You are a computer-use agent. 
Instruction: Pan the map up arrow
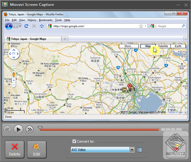point(14,50)
